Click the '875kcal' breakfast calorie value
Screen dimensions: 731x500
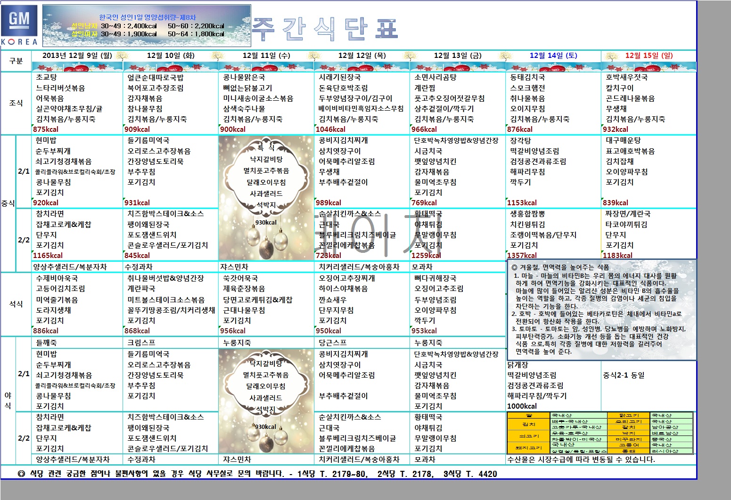[46, 129]
